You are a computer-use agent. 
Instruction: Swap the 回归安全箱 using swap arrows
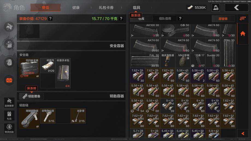pyautogui.click(x=37, y=76)
